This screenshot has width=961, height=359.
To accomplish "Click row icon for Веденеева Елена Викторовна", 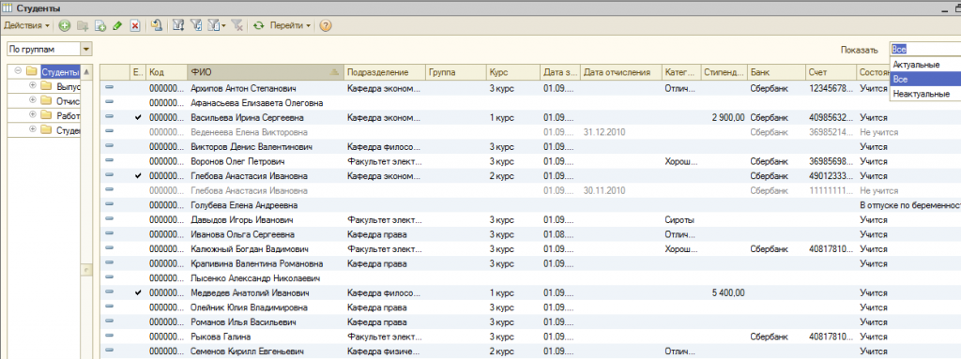I will coord(110,132).
